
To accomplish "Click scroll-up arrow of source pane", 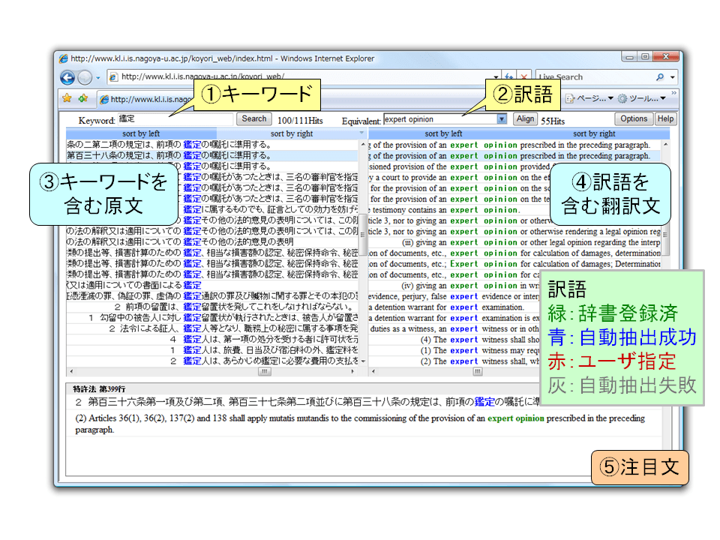I will tap(363, 144).
